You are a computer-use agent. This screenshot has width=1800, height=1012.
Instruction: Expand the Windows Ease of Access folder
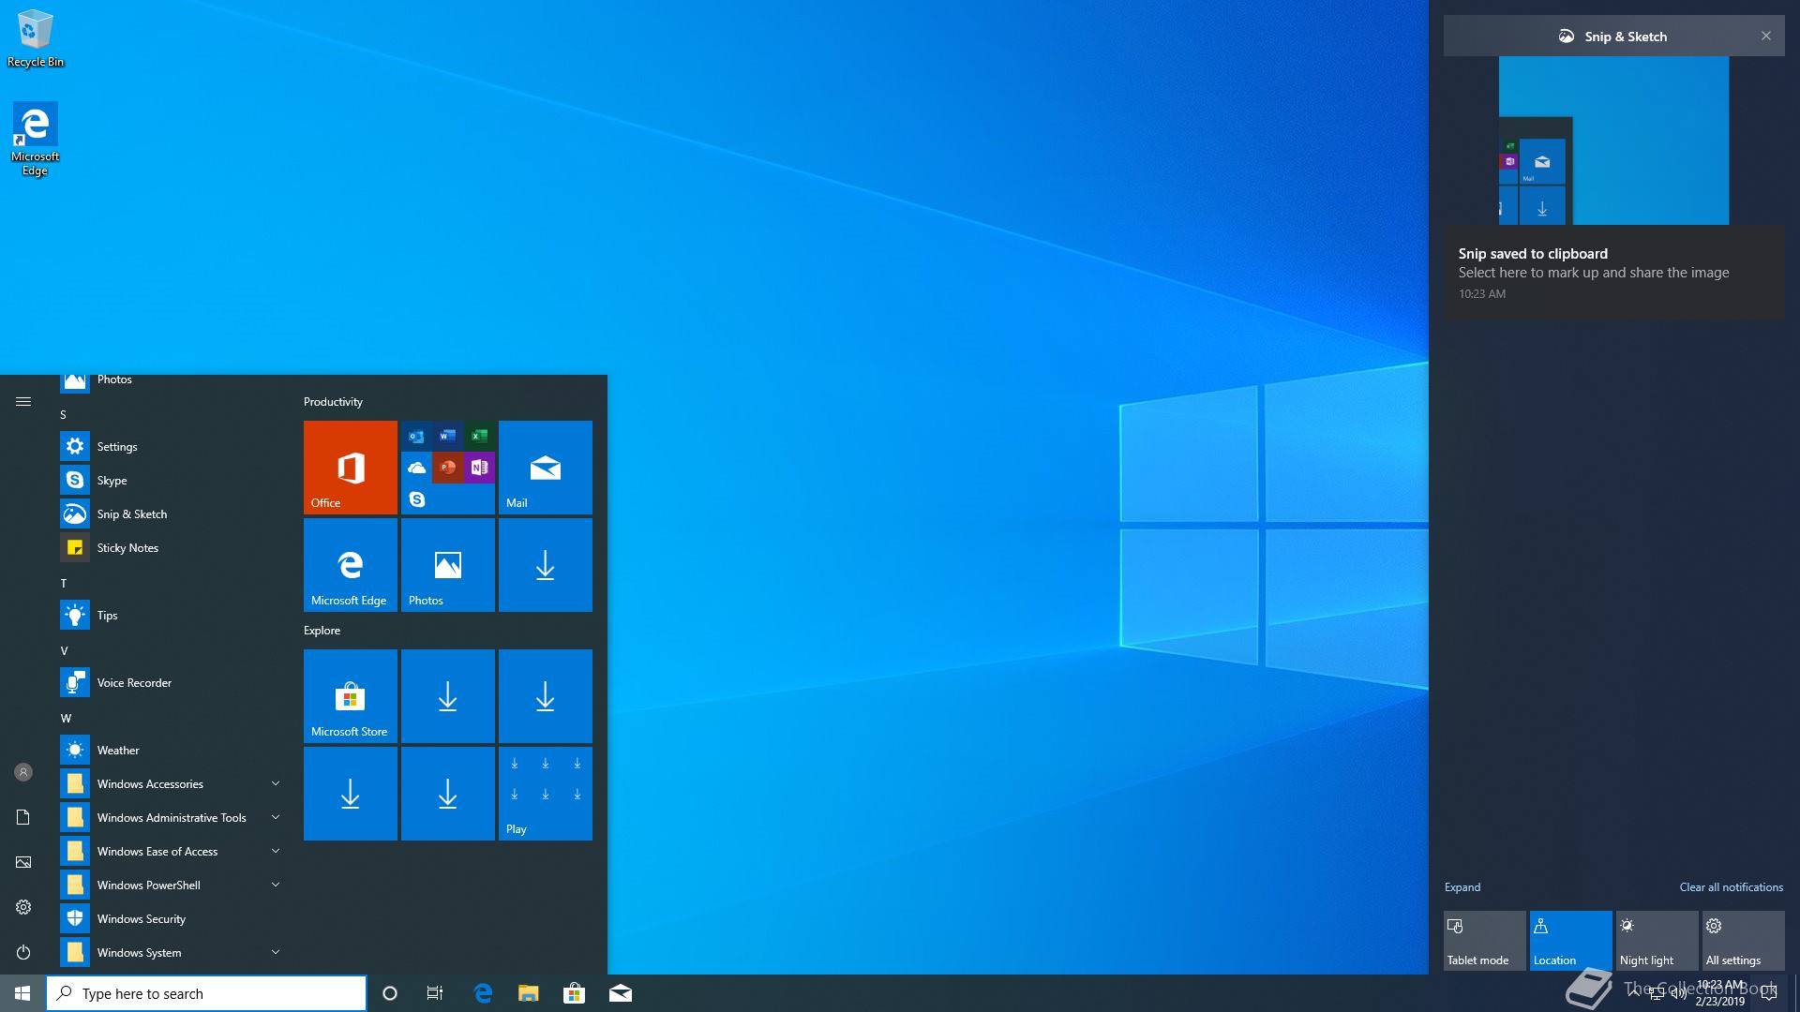point(172,852)
